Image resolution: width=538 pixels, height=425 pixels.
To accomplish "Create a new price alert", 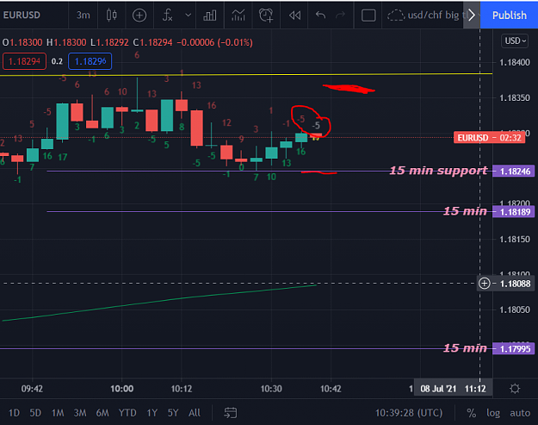I will (x=266, y=16).
